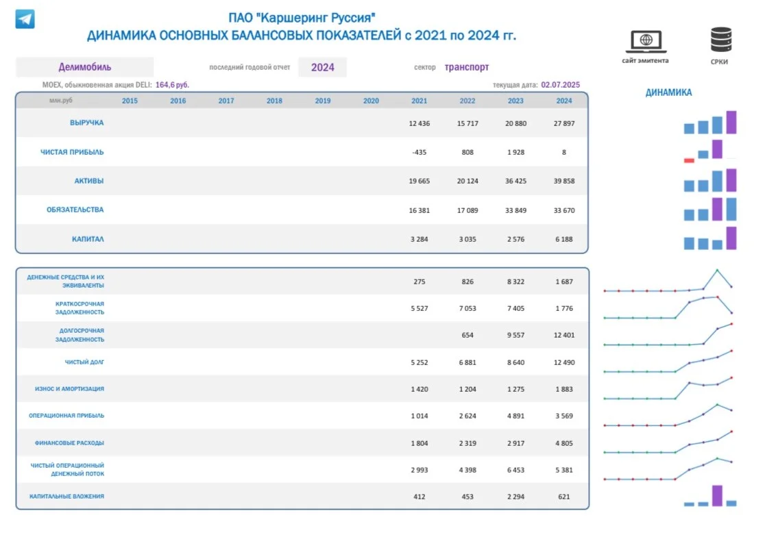Viewport: 765px width, 539px height.
Task: Select the 2021 column header
Action: 419,101
